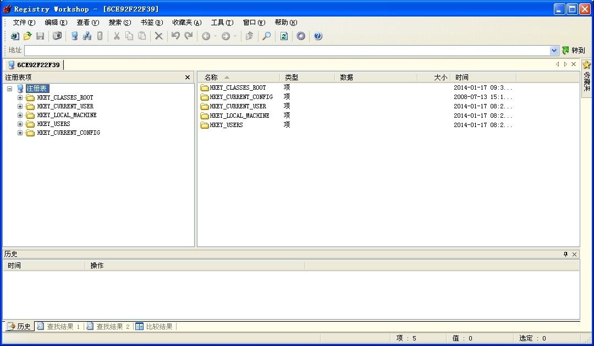Click the up one level icon
The image size is (594, 346).
(249, 36)
